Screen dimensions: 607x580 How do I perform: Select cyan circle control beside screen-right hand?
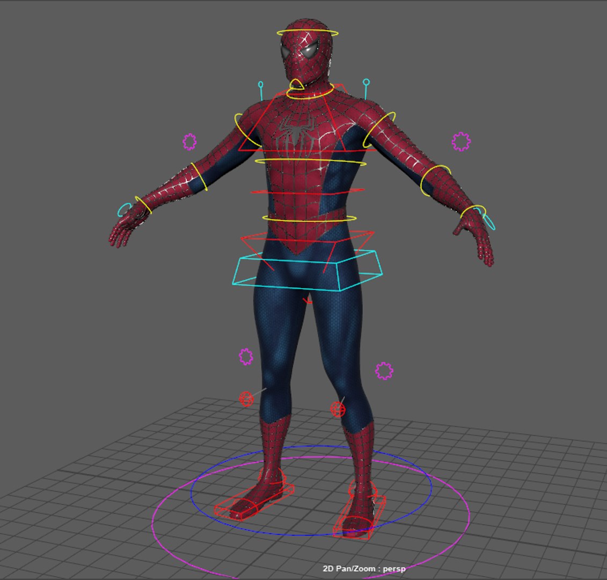[x=489, y=222]
